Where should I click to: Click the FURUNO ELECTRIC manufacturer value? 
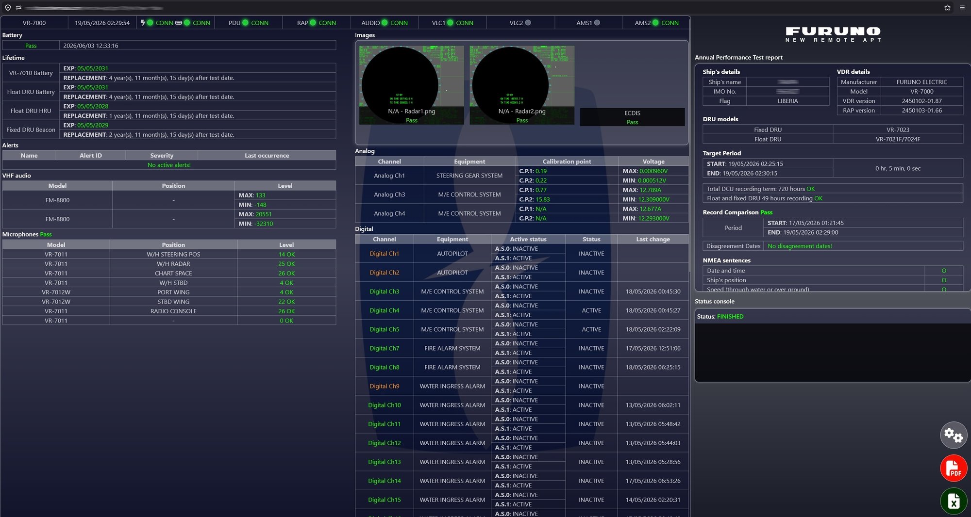pyautogui.click(x=922, y=82)
